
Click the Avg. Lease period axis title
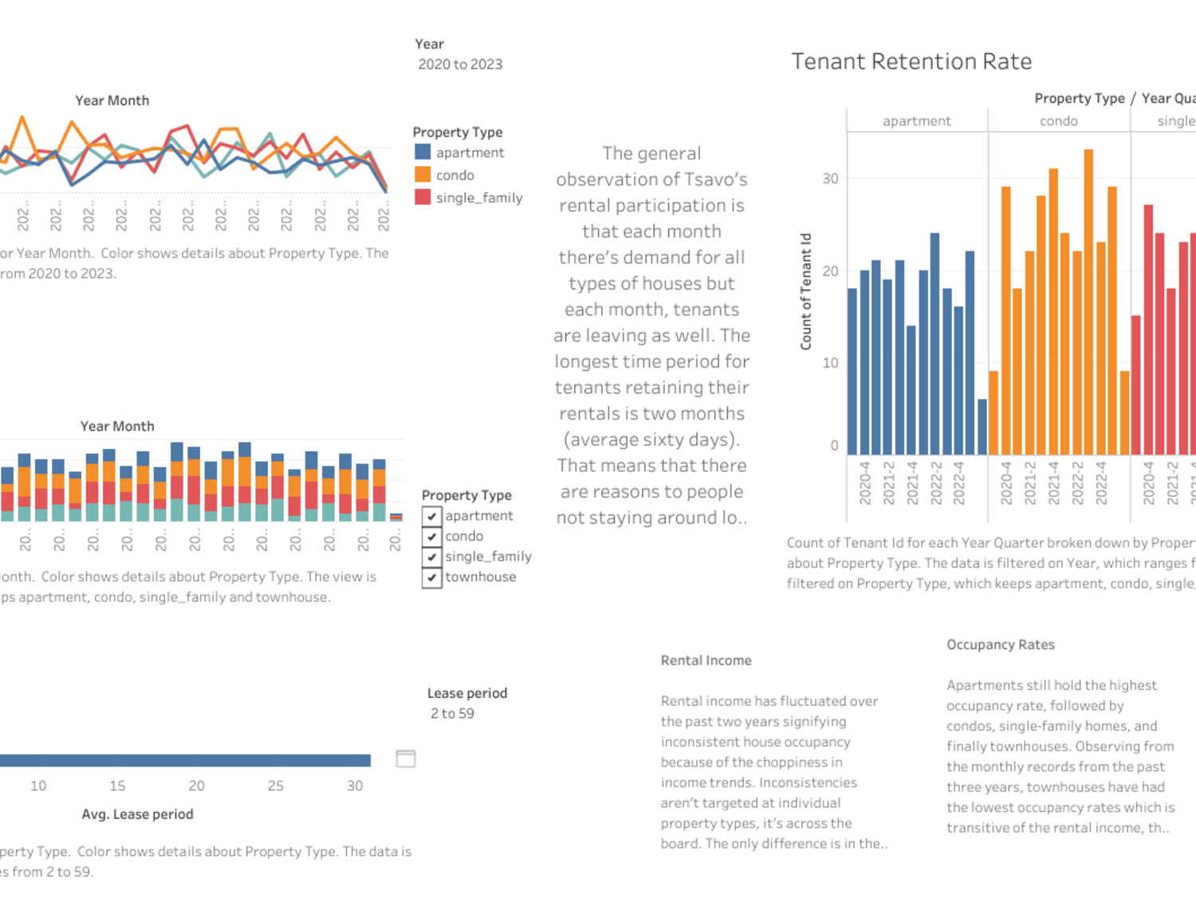coord(137,814)
